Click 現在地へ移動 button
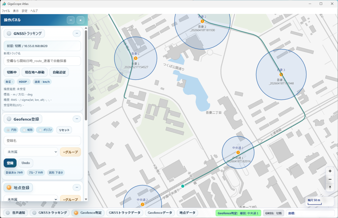The image size is (338, 218). [x=35, y=72]
